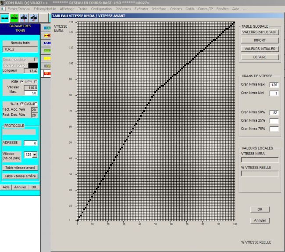The image size is (285, 252).
Task: Click the empty Cran Nmra 75% field
Action: click(274, 129)
